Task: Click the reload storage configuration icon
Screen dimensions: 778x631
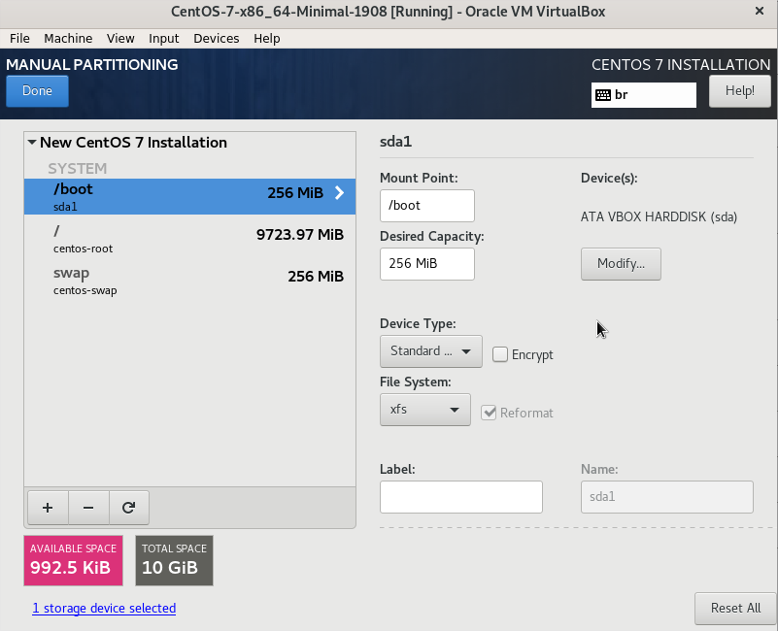Action: click(129, 508)
